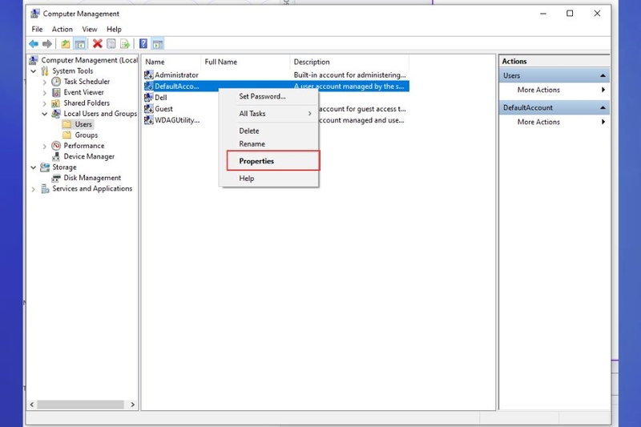Click the Up one level folder icon
Viewport: 641px width, 427px height.
pos(66,44)
